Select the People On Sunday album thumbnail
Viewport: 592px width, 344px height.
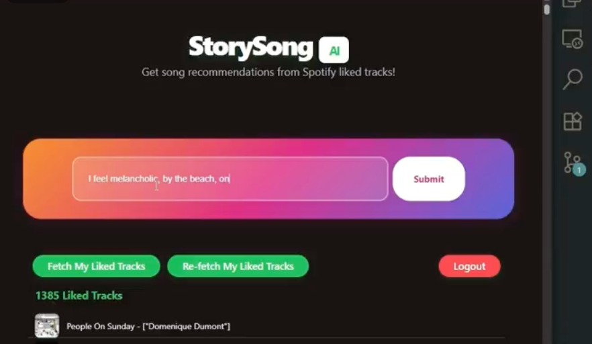pyautogui.click(x=47, y=325)
